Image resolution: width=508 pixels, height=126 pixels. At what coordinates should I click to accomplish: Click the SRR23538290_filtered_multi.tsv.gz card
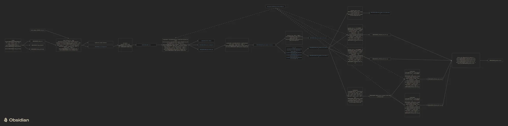tap(435, 105)
